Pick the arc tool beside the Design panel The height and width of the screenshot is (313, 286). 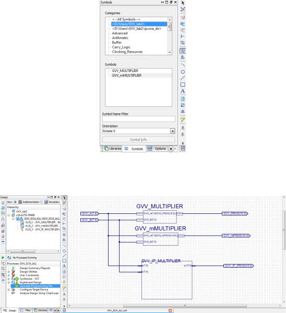(64, 245)
